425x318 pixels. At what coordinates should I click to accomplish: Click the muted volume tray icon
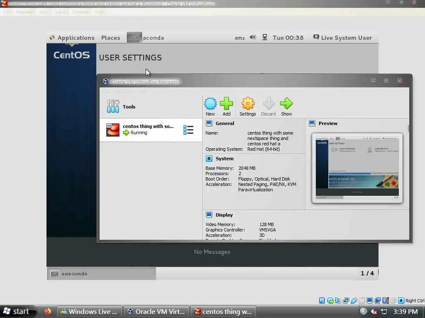pyautogui.click(x=374, y=311)
